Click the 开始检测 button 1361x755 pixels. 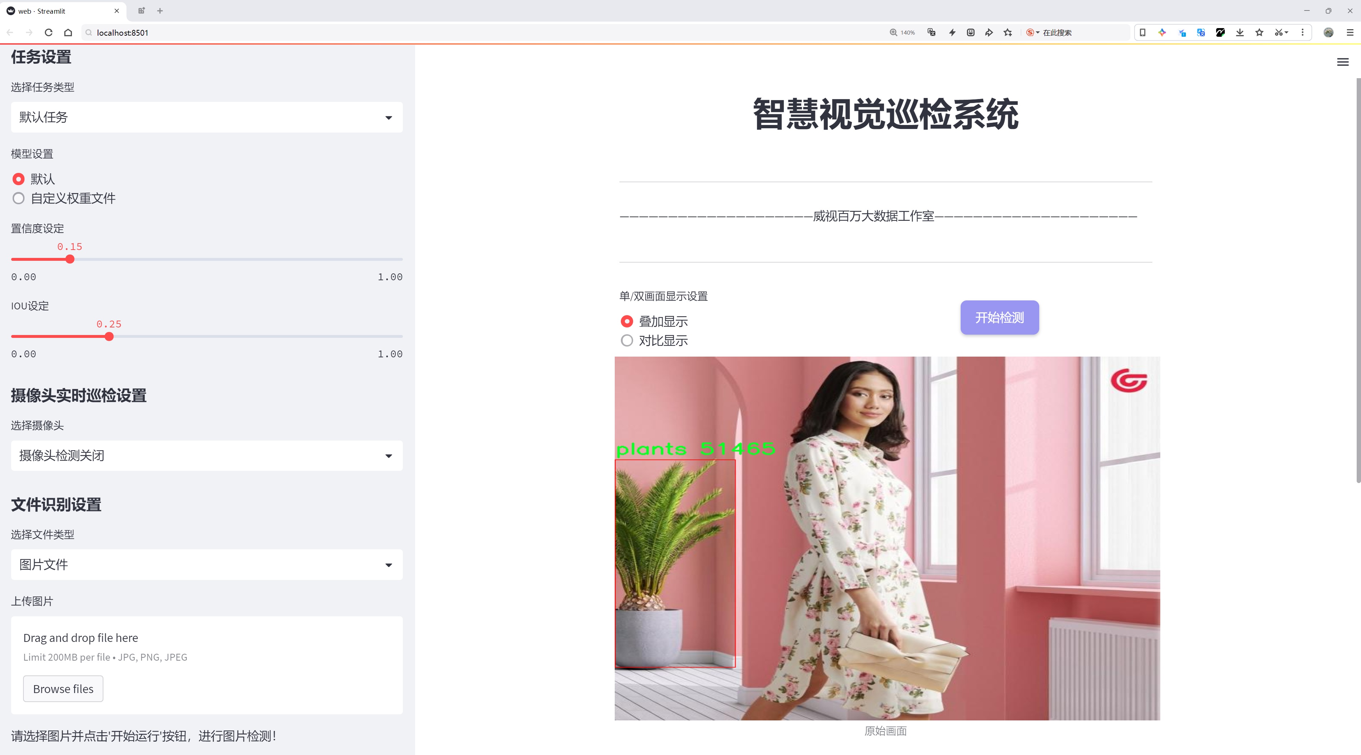click(x=999, y=317)
